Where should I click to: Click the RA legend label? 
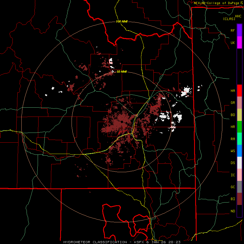coord(233,139)
